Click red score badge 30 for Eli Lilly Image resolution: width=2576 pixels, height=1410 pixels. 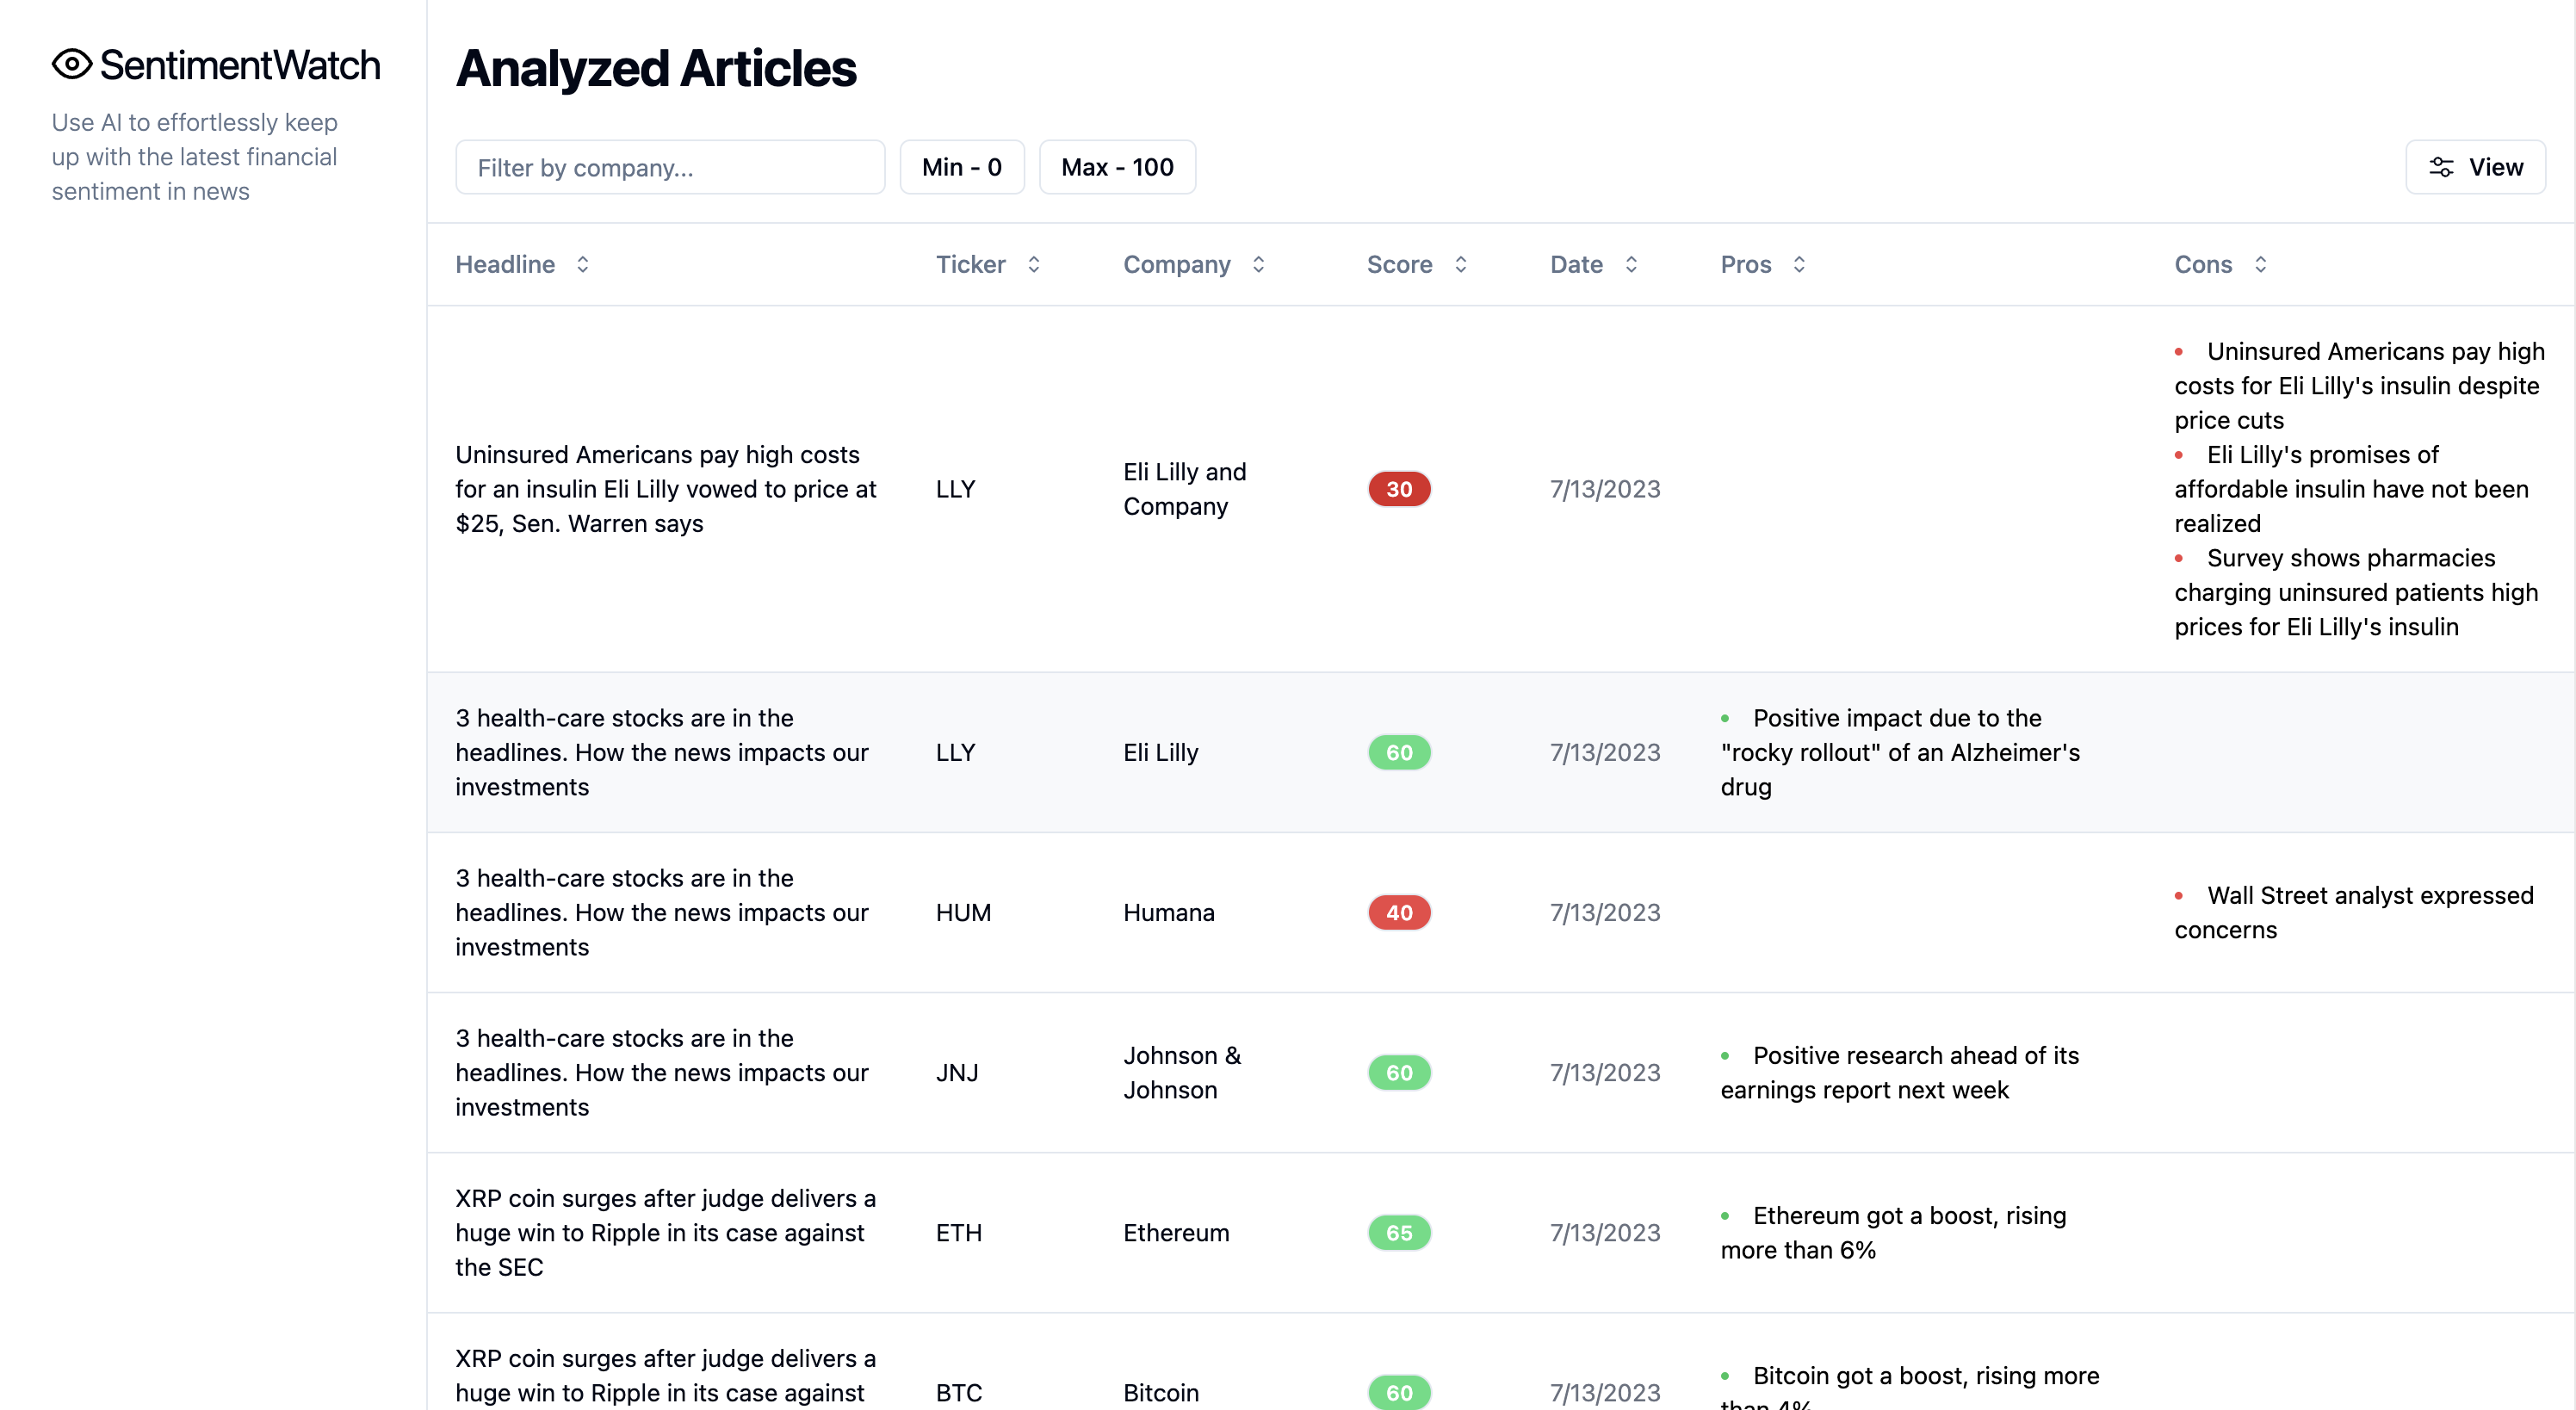[x=1399, y=489]
